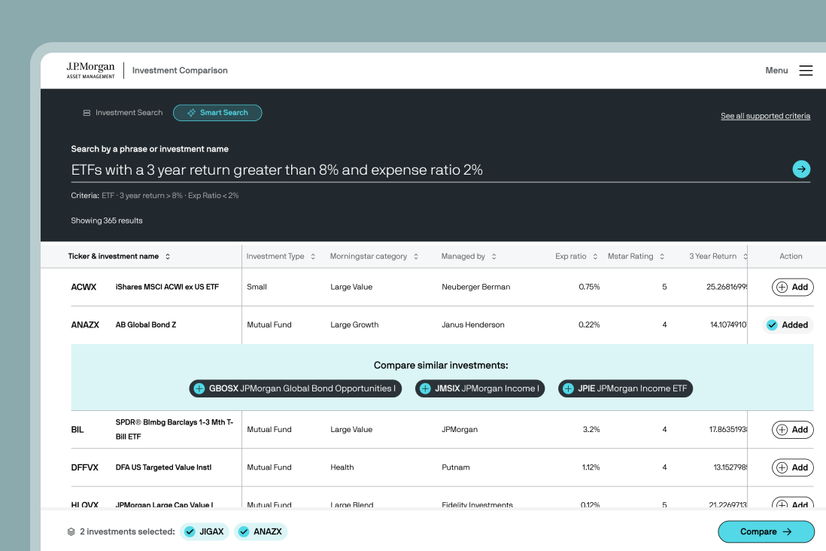Click the Investment Comparison header title

pos(180,71)
